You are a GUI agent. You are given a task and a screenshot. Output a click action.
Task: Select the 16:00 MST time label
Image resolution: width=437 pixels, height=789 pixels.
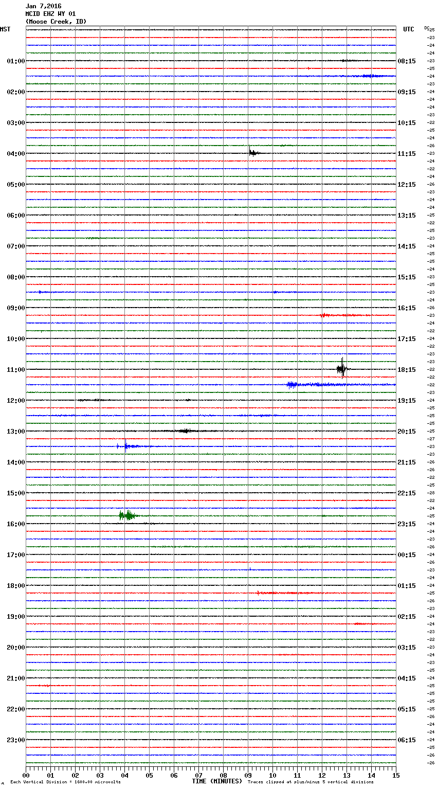pyautogui.click(x=15, y=524)
